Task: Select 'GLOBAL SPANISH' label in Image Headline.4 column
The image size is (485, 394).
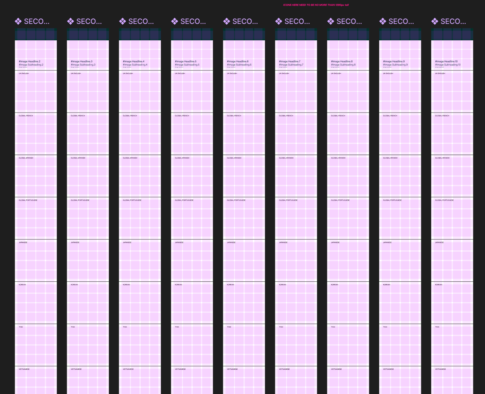Action: click(x=130, y=158)
